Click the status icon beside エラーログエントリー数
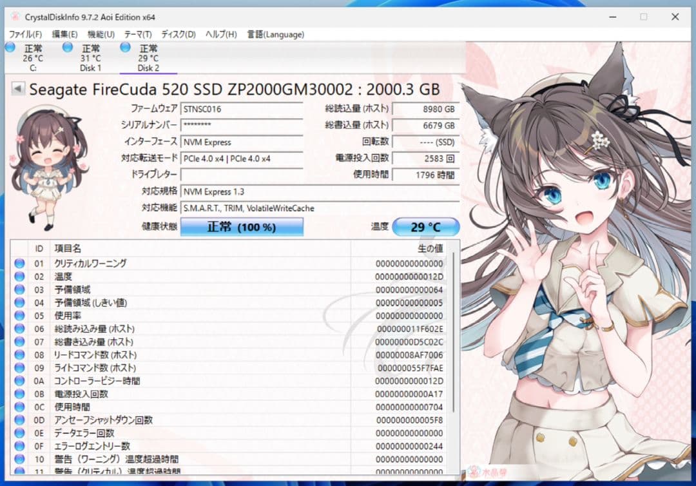This screenshot has height=486, width=696. pos(18,446)
